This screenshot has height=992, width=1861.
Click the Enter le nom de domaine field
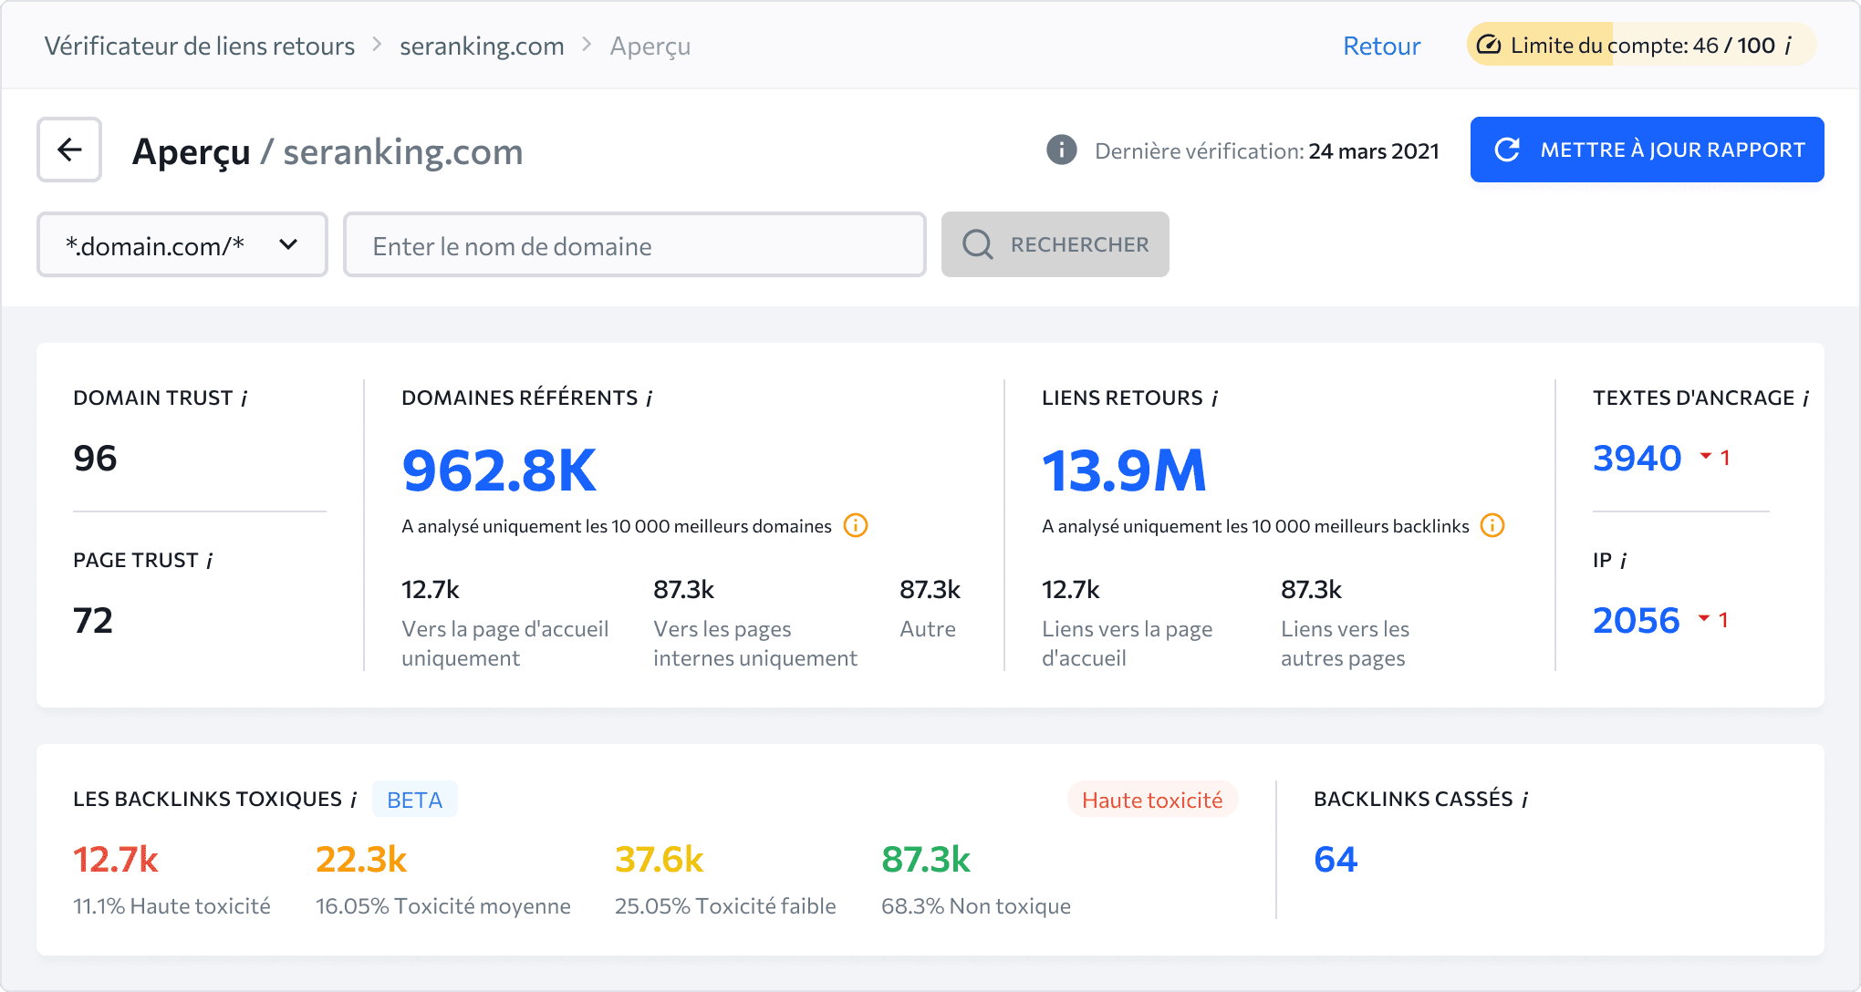(635, 244)
